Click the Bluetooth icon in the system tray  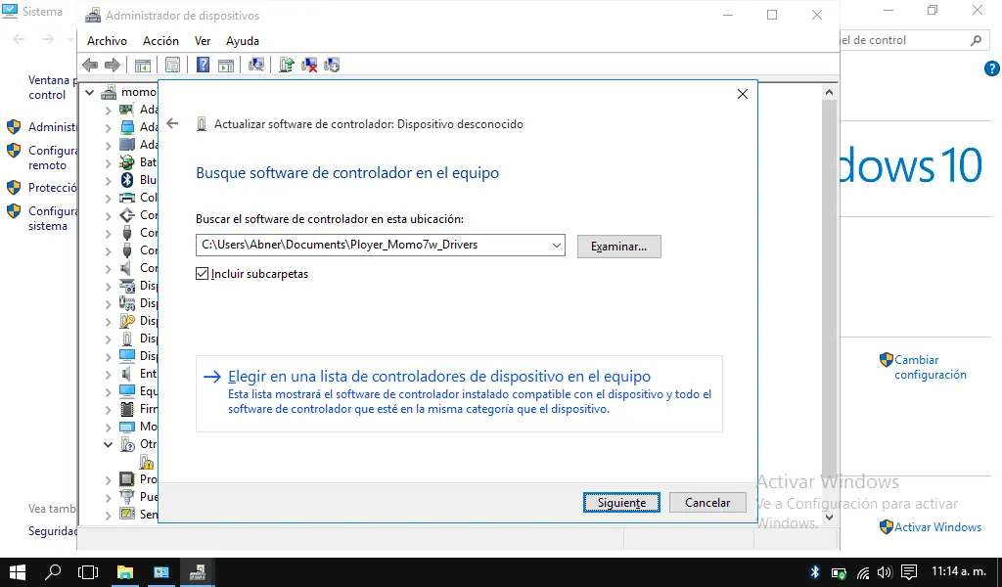tap(815, 572)
